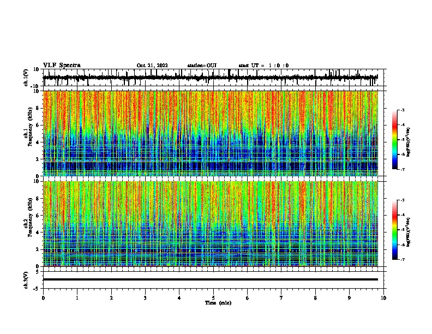Image resolution: width=432 pixels, height=334 pixels.
Task: Click the ch.1 spectrogram color scale bar
Action: [x=395, y=140]
